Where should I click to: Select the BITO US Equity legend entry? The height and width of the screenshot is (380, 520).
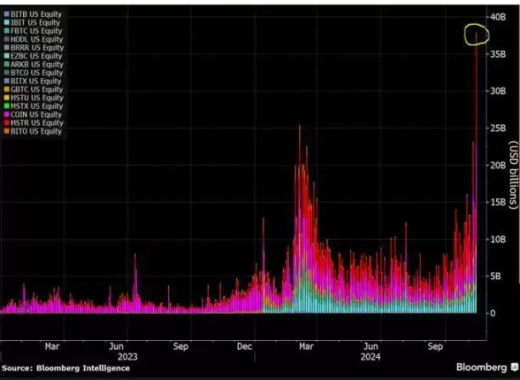32,130
